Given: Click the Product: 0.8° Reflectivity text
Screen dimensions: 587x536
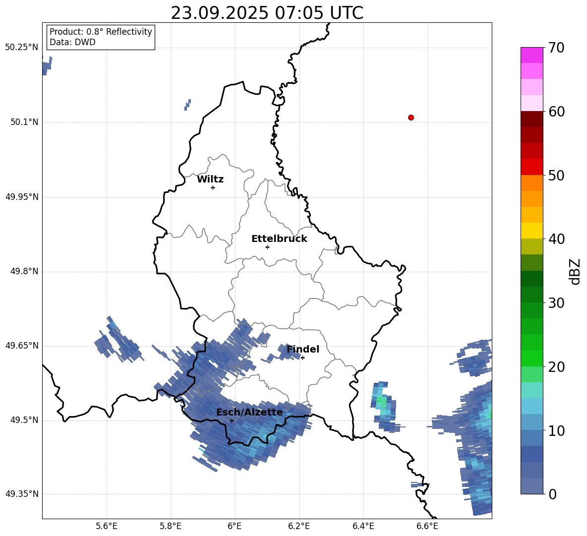Looking at the screenshot, I should [101, 32].
